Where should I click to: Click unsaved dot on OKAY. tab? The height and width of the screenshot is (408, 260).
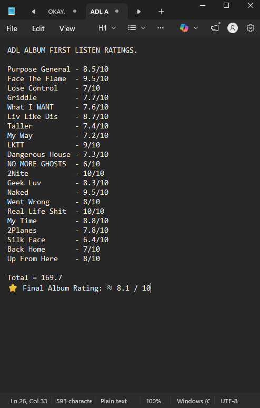(x=75, y=11)
